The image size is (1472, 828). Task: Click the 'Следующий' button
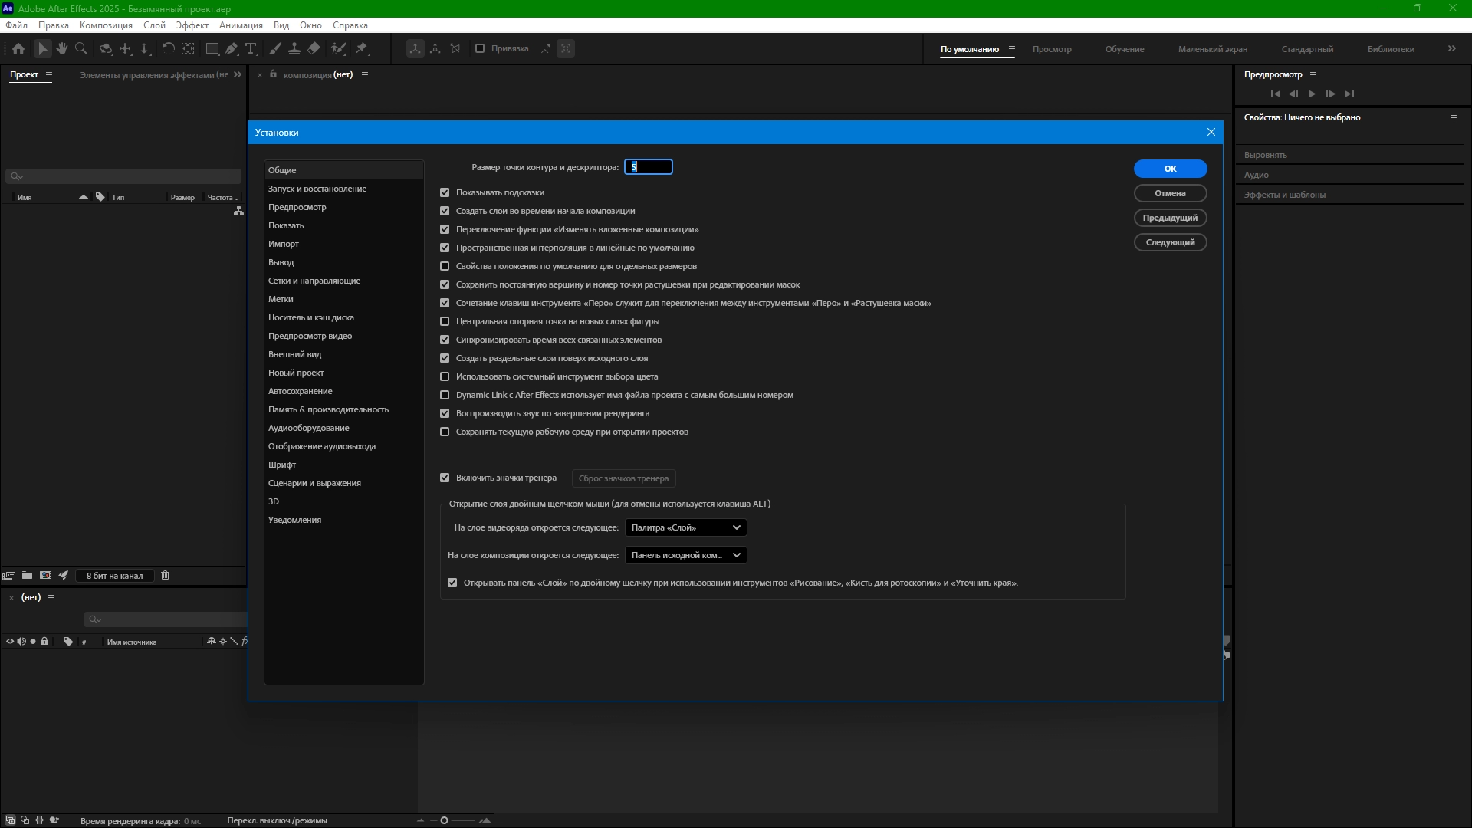click(x=1170, y=242)
